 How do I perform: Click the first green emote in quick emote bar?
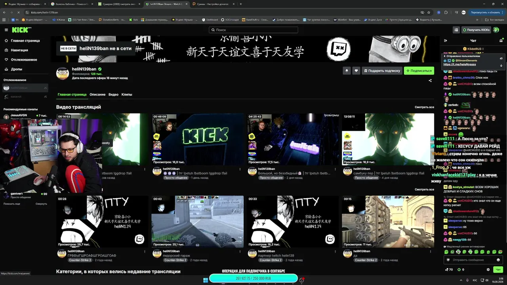pos(446,252)
